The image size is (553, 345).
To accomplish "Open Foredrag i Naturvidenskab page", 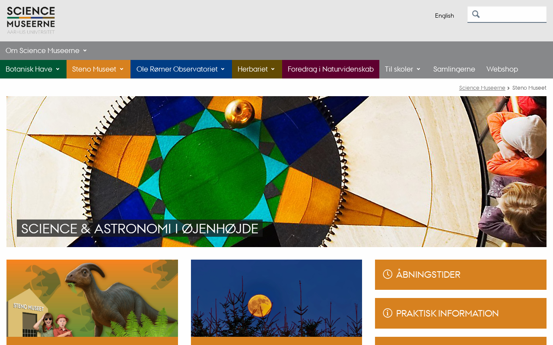I will (x=331, y=69).
